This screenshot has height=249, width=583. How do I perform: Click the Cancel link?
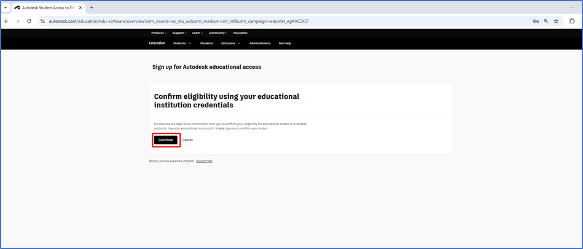[x=187, y=140]
